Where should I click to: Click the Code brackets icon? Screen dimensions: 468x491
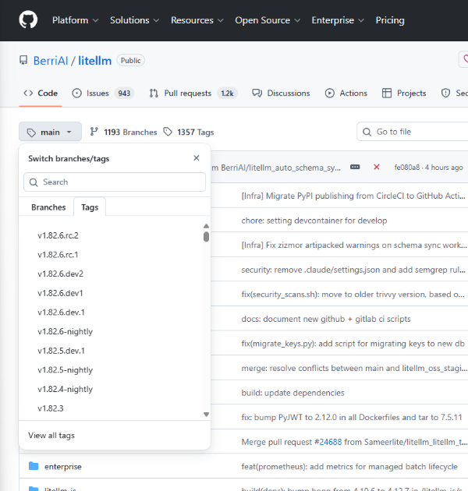28,93
